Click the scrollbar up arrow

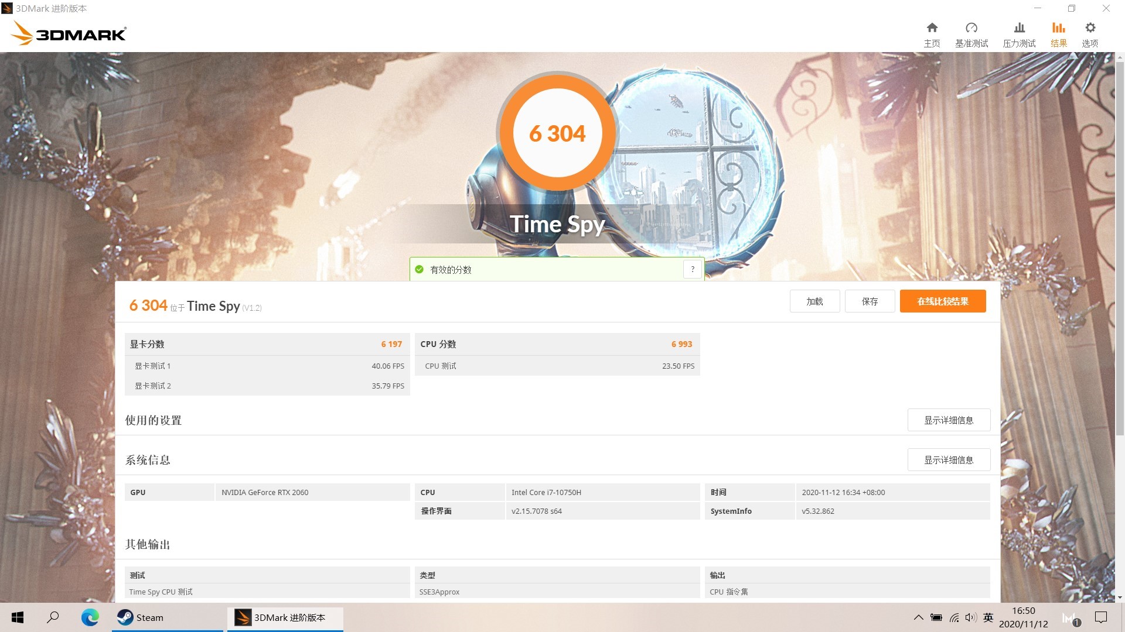click(x=1120, y=57)
